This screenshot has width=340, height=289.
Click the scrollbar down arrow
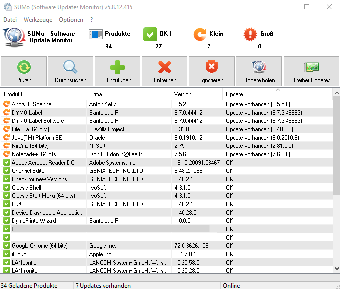[x=337, y=269]
